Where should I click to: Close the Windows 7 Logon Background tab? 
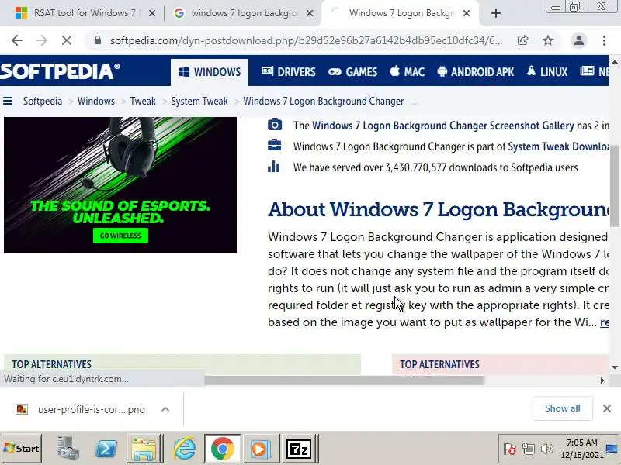467,13
